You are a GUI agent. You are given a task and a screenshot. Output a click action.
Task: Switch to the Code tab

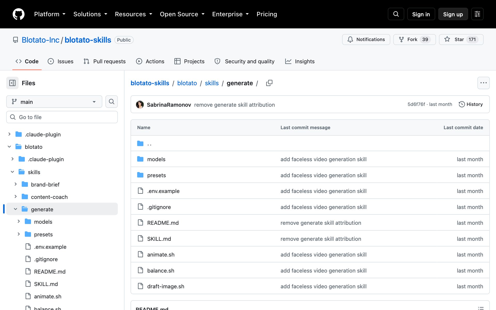coord(27,61)
